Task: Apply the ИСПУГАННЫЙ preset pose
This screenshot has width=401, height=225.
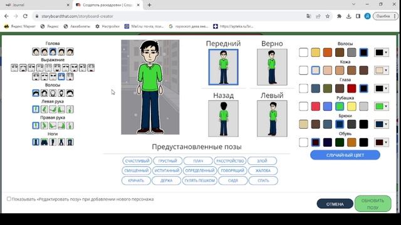Action: tap(167, 171)
